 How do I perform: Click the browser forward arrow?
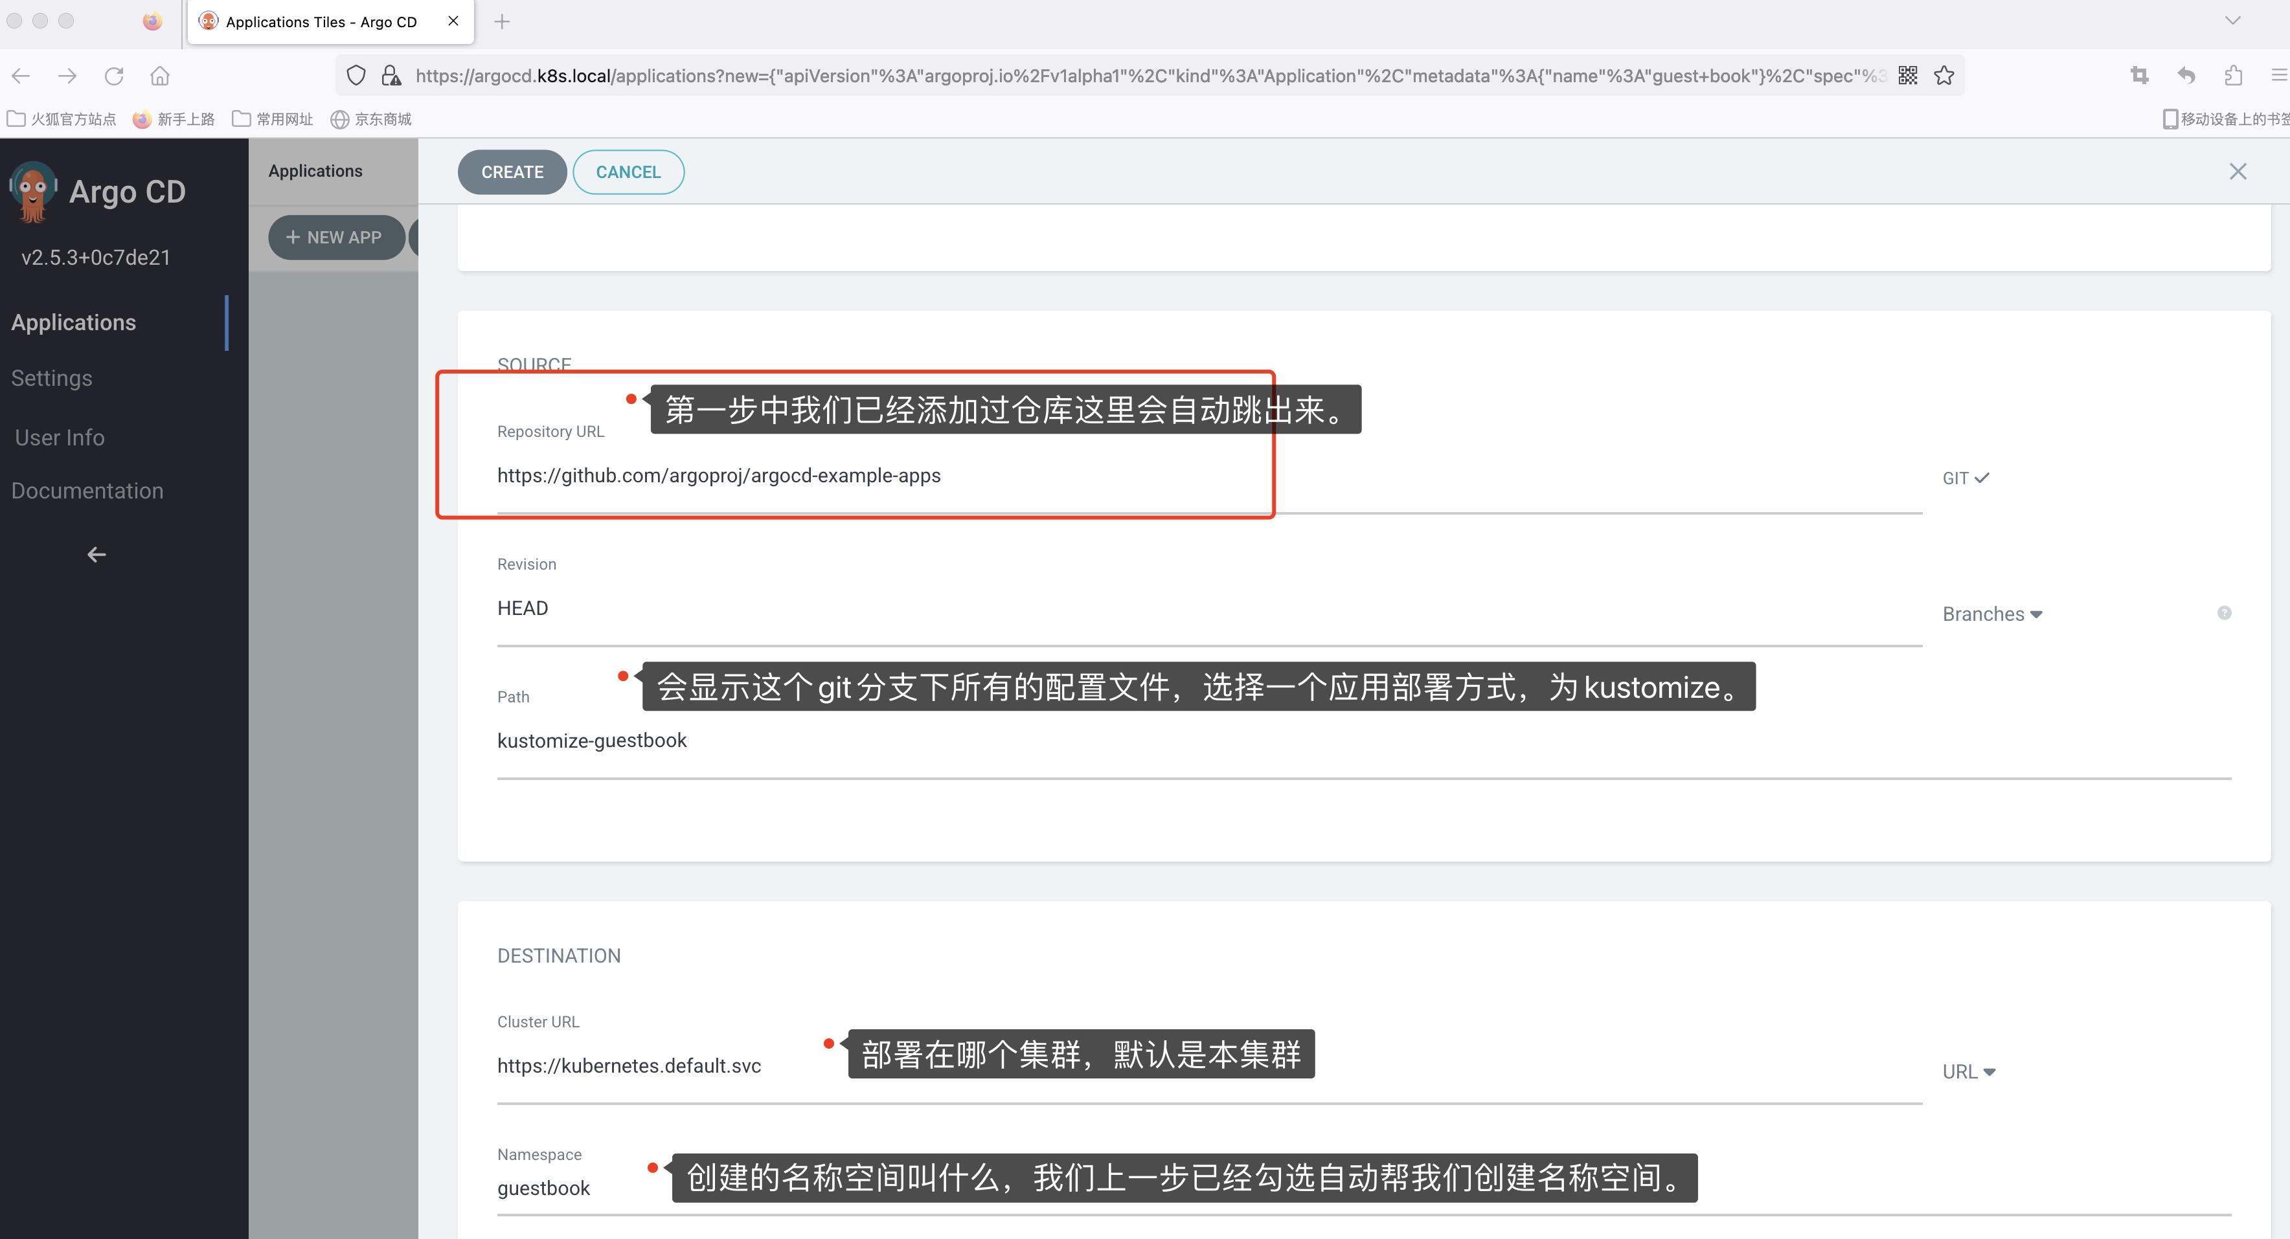(x=67, y=76)
